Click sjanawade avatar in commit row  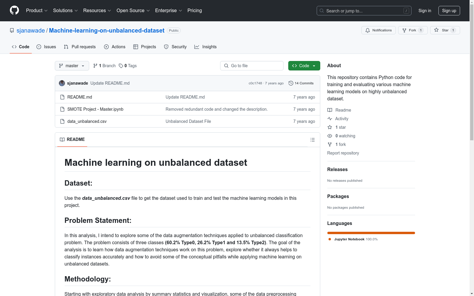(x=62, y=83)
